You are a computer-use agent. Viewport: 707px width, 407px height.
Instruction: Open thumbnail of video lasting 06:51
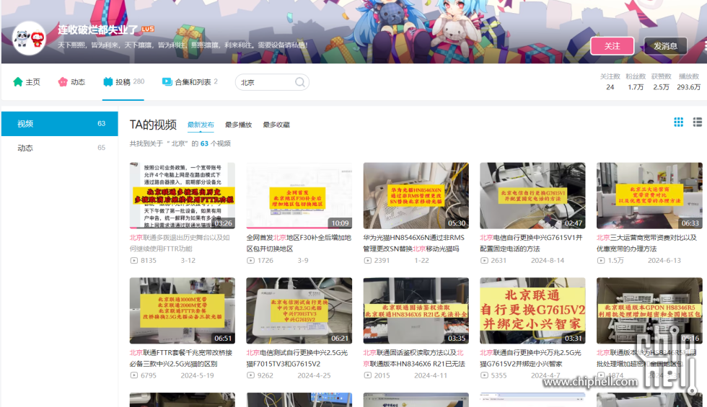[182, 310]
